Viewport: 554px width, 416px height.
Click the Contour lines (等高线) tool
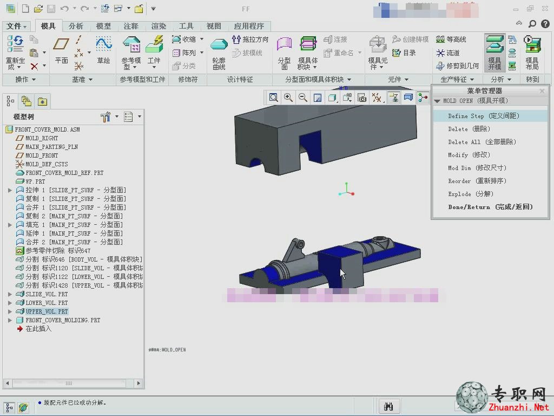click(451, 39)
